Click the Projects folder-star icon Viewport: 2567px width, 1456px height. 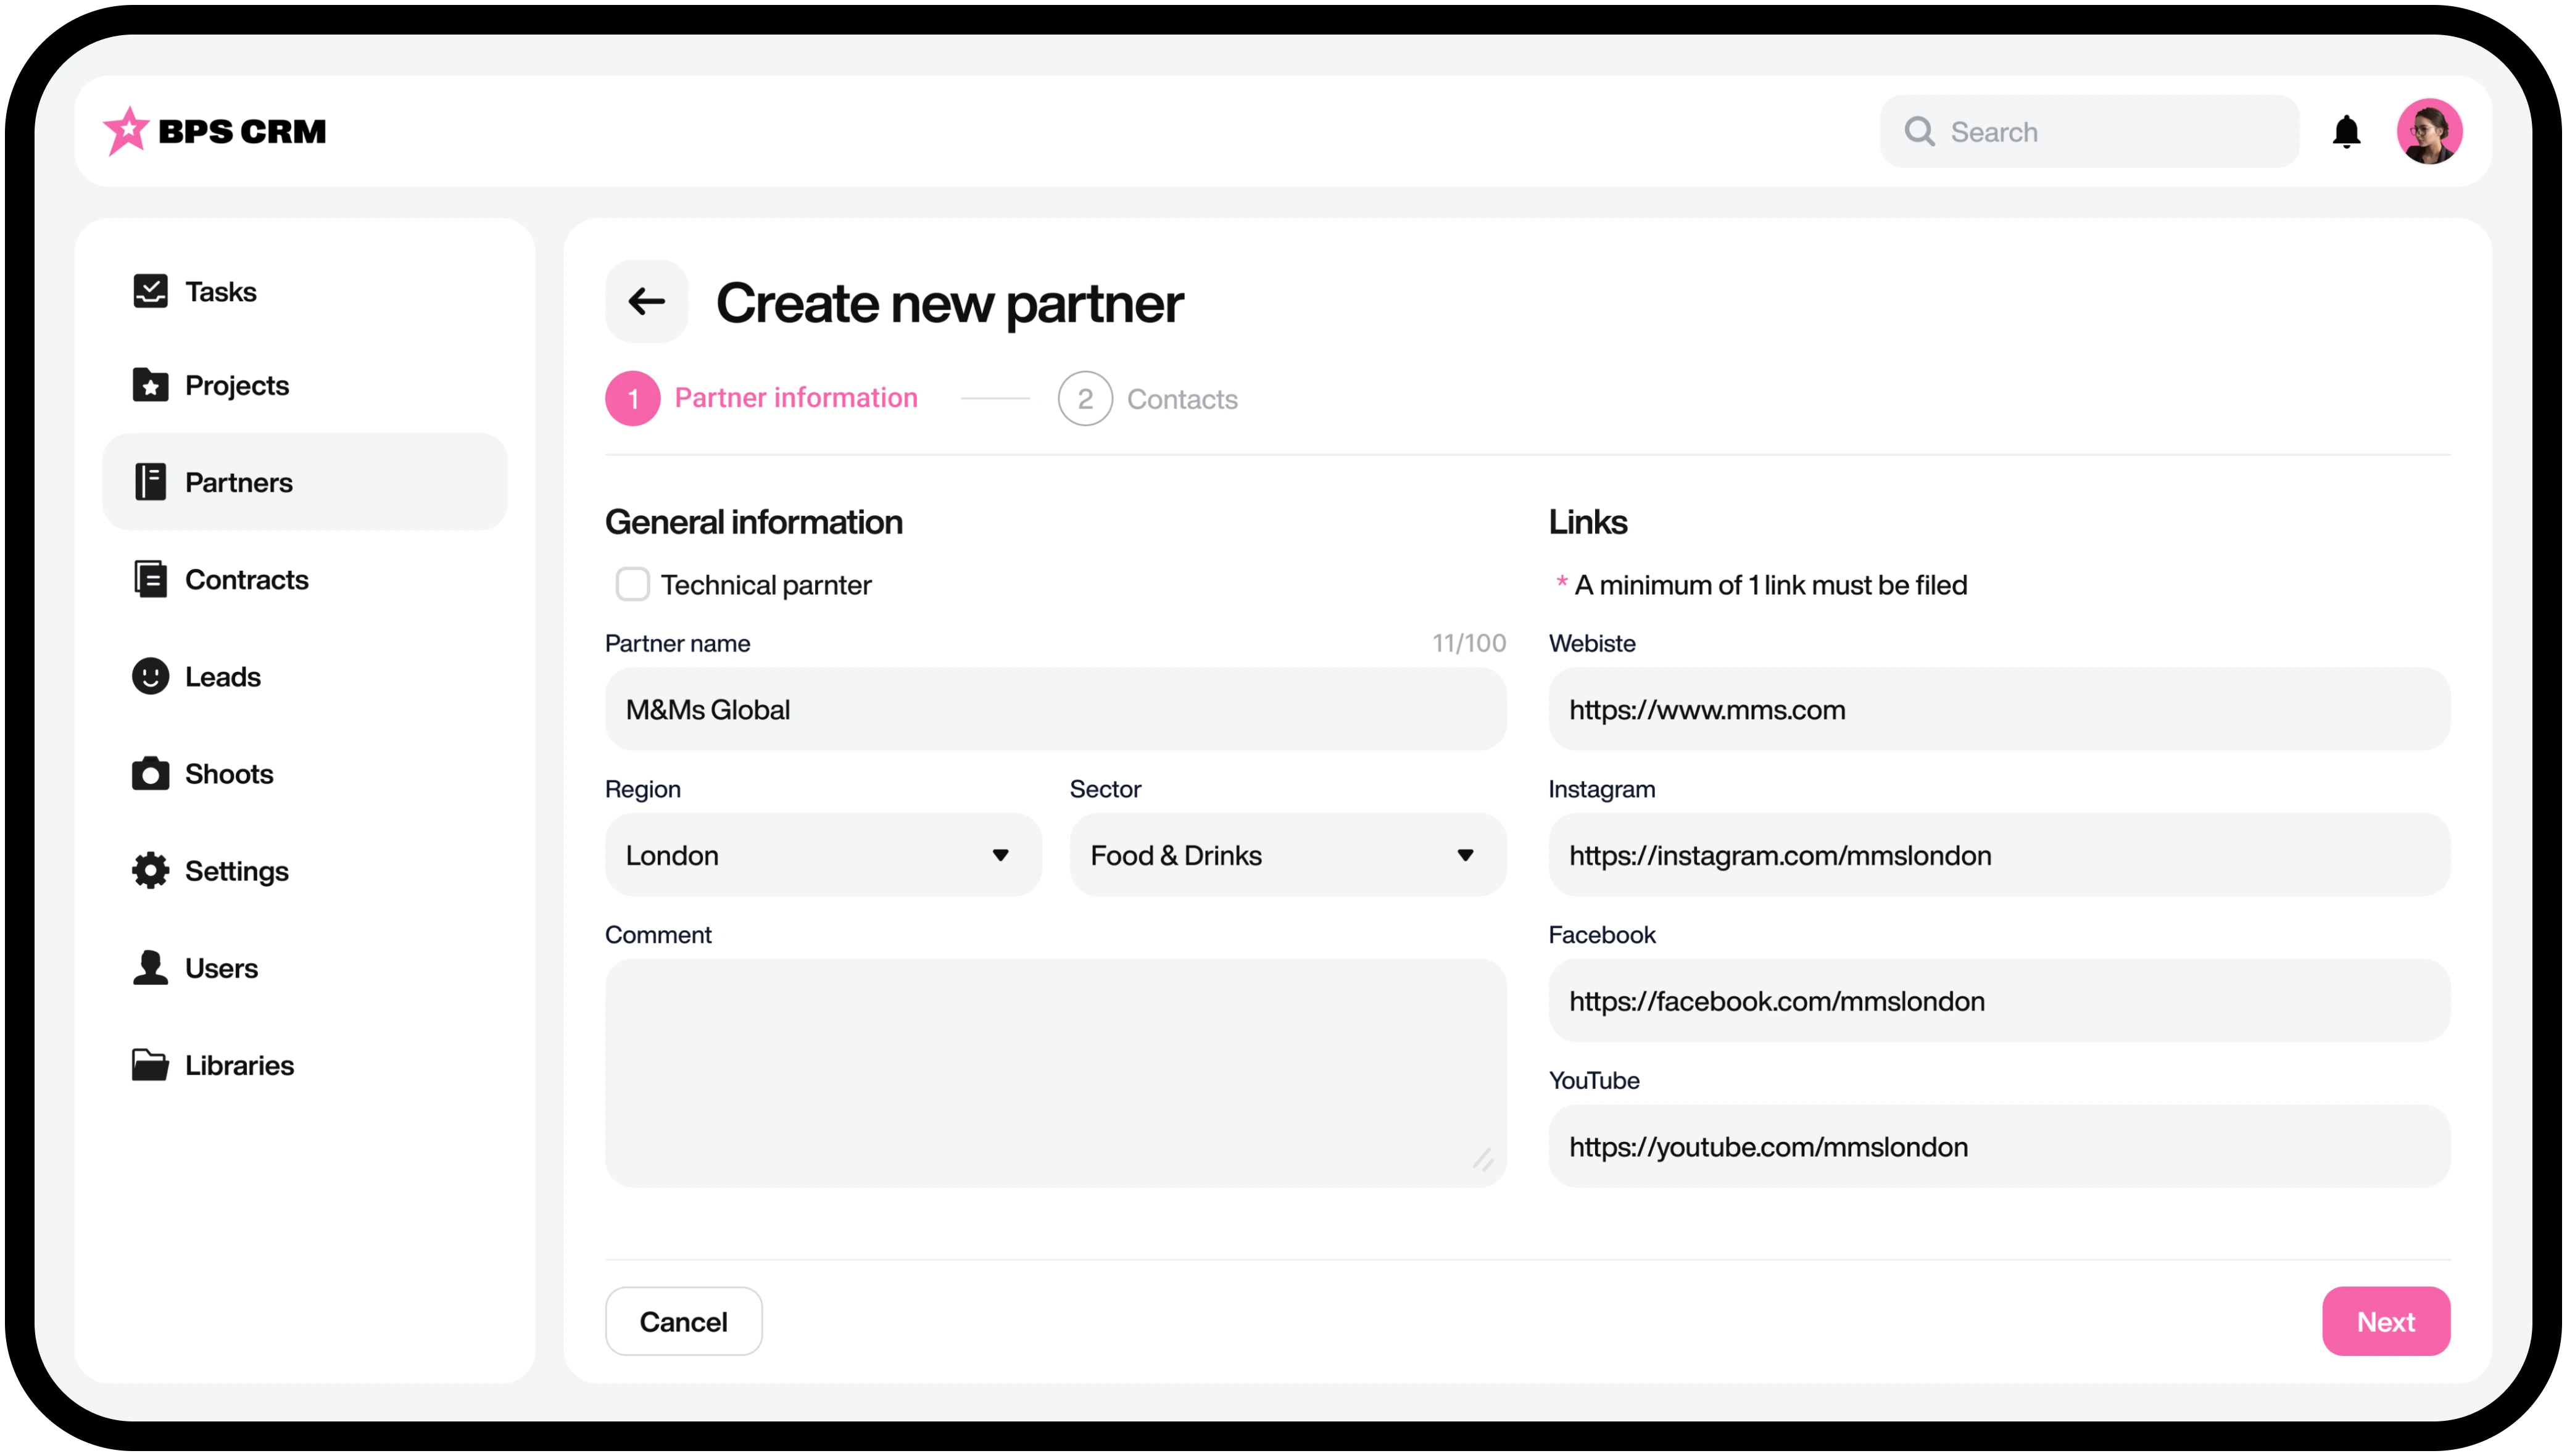150,385
